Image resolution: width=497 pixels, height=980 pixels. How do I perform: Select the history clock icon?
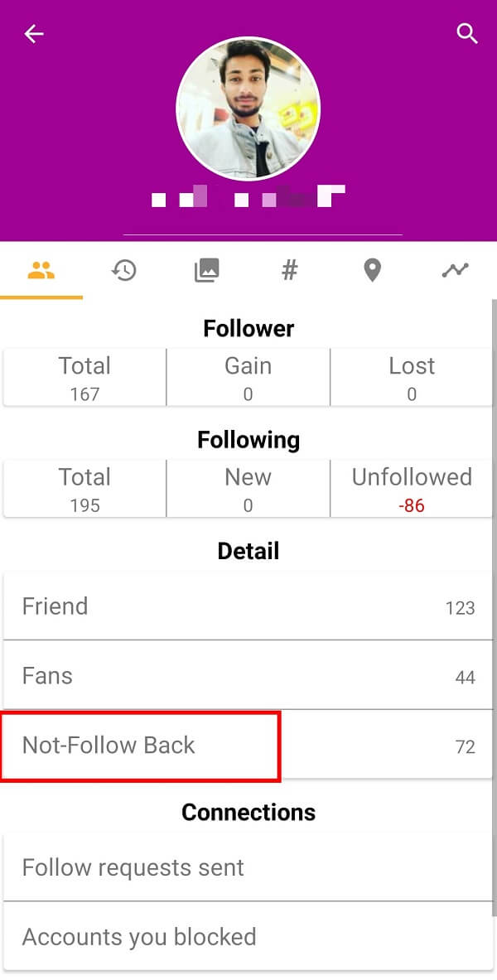tap(124, 269)
